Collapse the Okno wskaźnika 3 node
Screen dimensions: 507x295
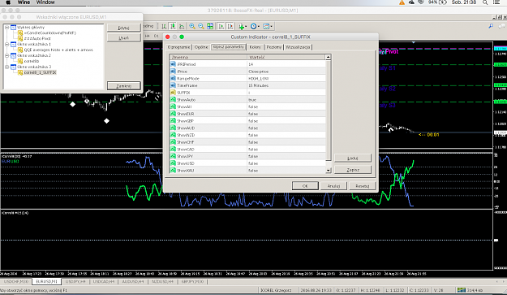coord(6,67)
